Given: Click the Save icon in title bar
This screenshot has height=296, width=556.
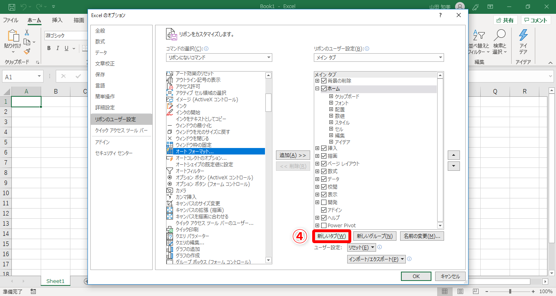Looking at the screenshot, I should tap(12, 7).
